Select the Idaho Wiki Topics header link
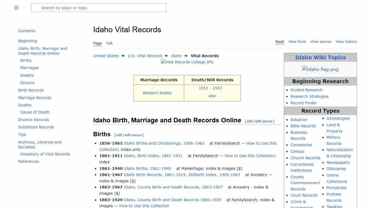Image resolution: width=370 pixels, height=208 pixels. pyautogui.click(x=320, y=57)
